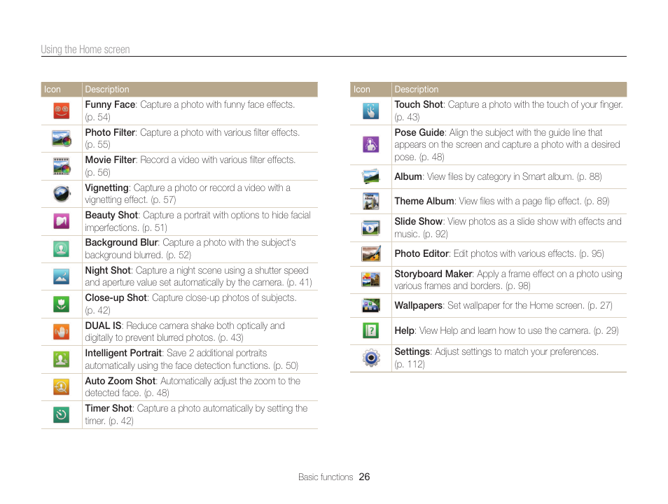
Task: Click the 'Storyboard Maker' title text
Action: point(433,274)
